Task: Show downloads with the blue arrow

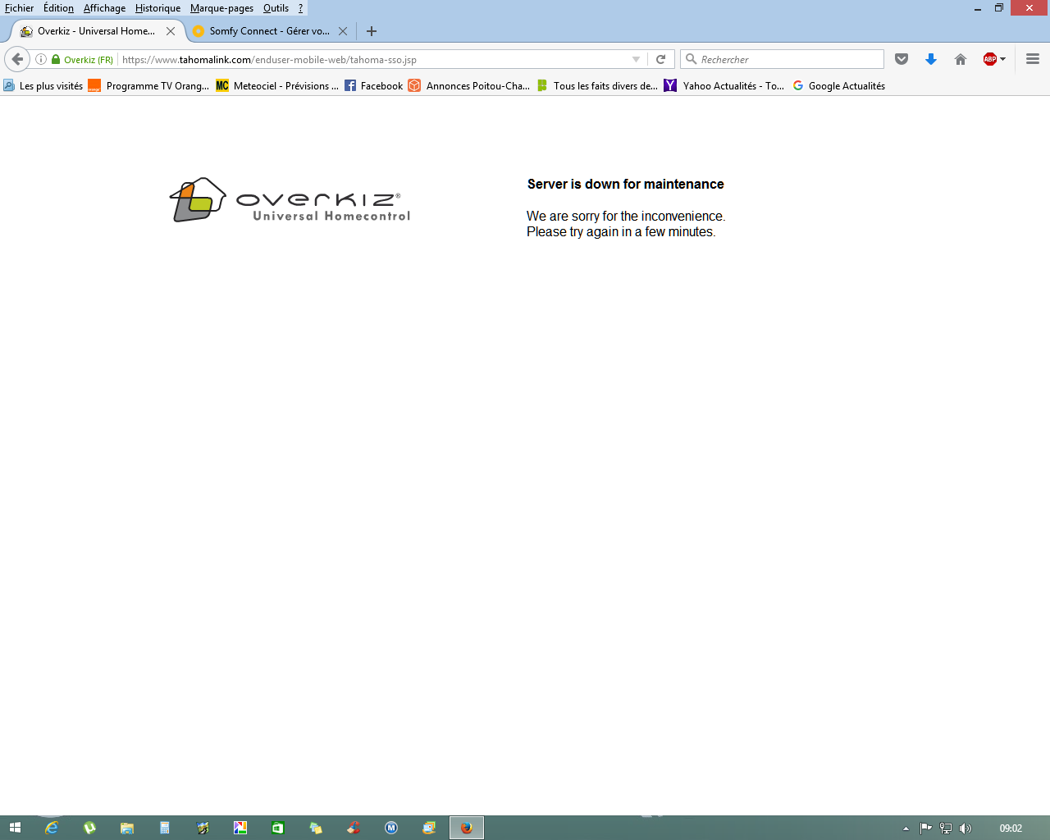Action: tap(931, 59)
